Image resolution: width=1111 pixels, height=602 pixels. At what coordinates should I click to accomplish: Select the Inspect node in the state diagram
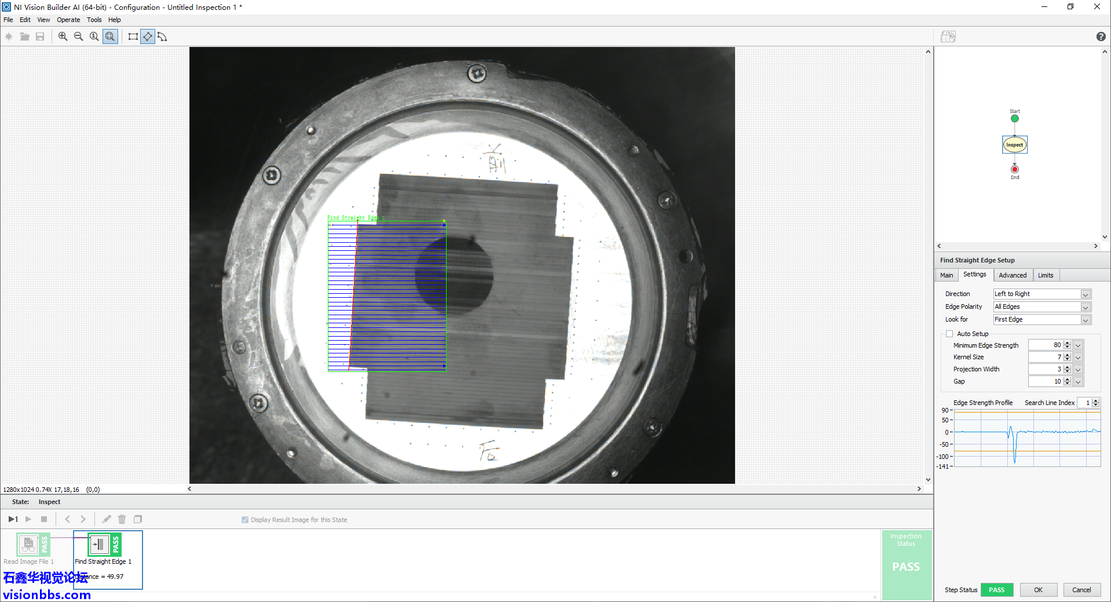(1014, 144)
